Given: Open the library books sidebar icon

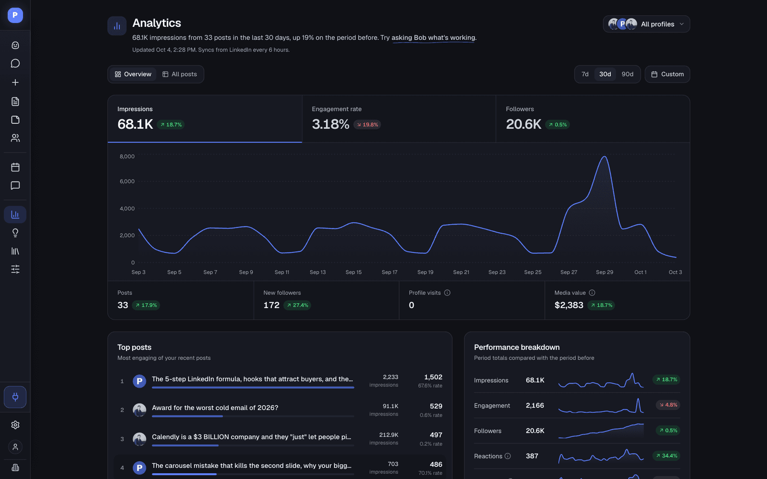Looking at the screenshot, I should 15,251.
